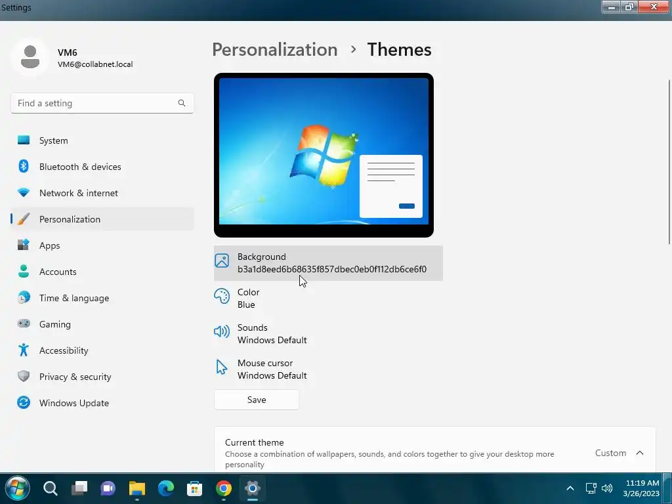Open the Color Blue setting

[x=328, y=299]
